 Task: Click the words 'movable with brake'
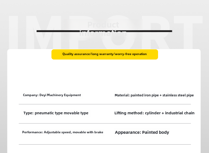88,132
